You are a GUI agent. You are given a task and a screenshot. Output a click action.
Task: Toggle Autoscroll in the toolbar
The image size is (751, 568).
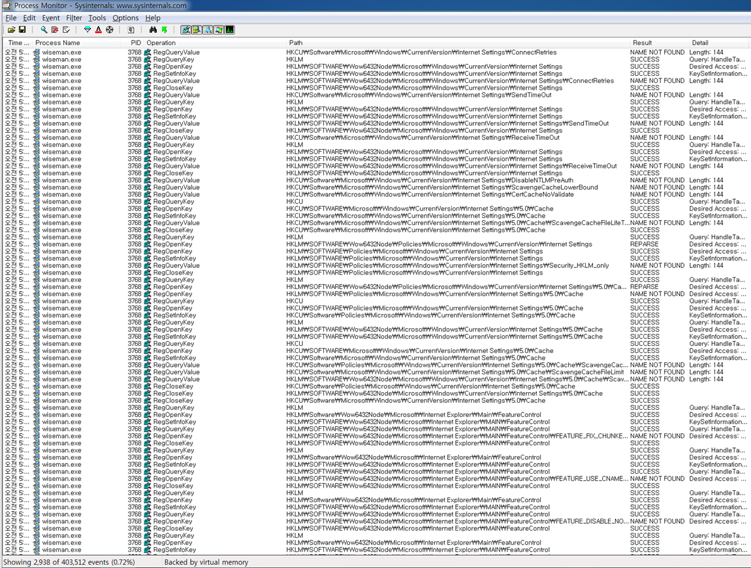click(54, 30)
